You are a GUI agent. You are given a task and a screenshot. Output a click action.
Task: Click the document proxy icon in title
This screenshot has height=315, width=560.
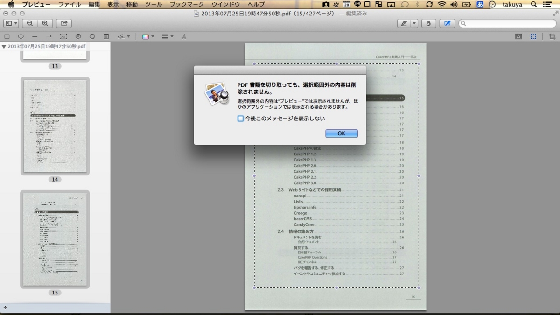point(196,14)
